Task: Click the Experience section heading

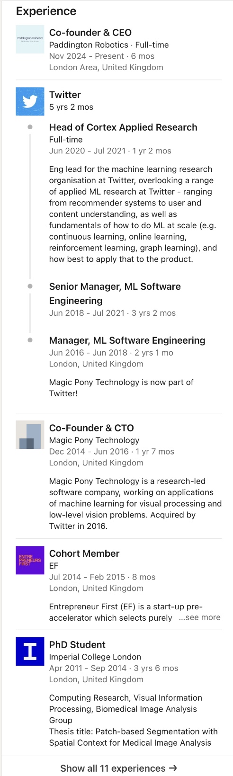Action: pos(46,11)
